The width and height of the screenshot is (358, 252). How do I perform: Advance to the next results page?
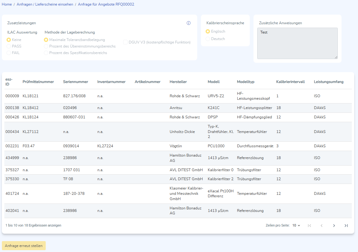(x=334, y=226)
